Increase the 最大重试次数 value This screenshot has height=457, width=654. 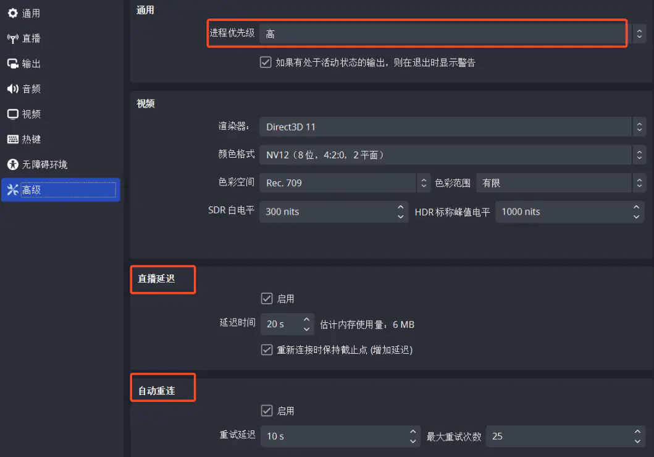coord(637,432)
